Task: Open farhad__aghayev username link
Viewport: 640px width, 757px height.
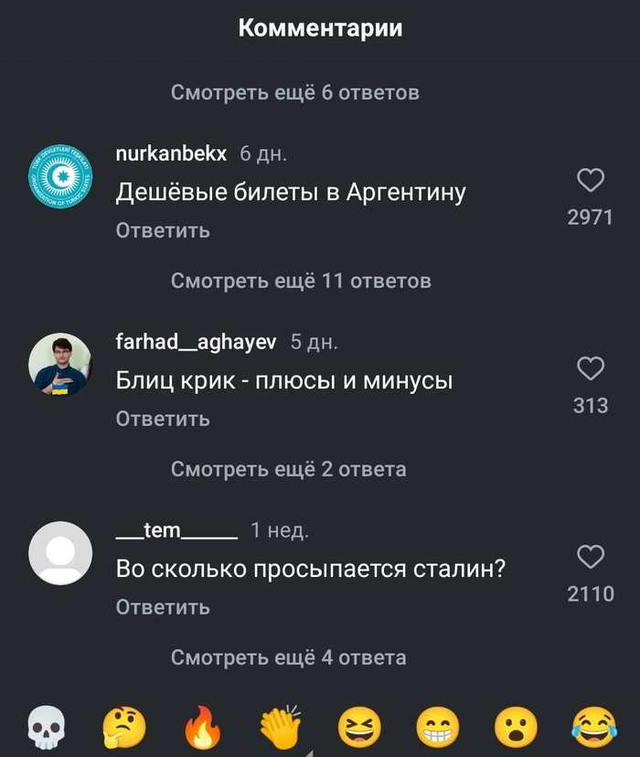Action: tap(196, 342)
